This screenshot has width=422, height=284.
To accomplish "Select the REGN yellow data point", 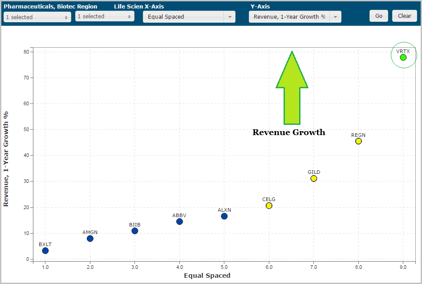I will [x=358, y=141].
